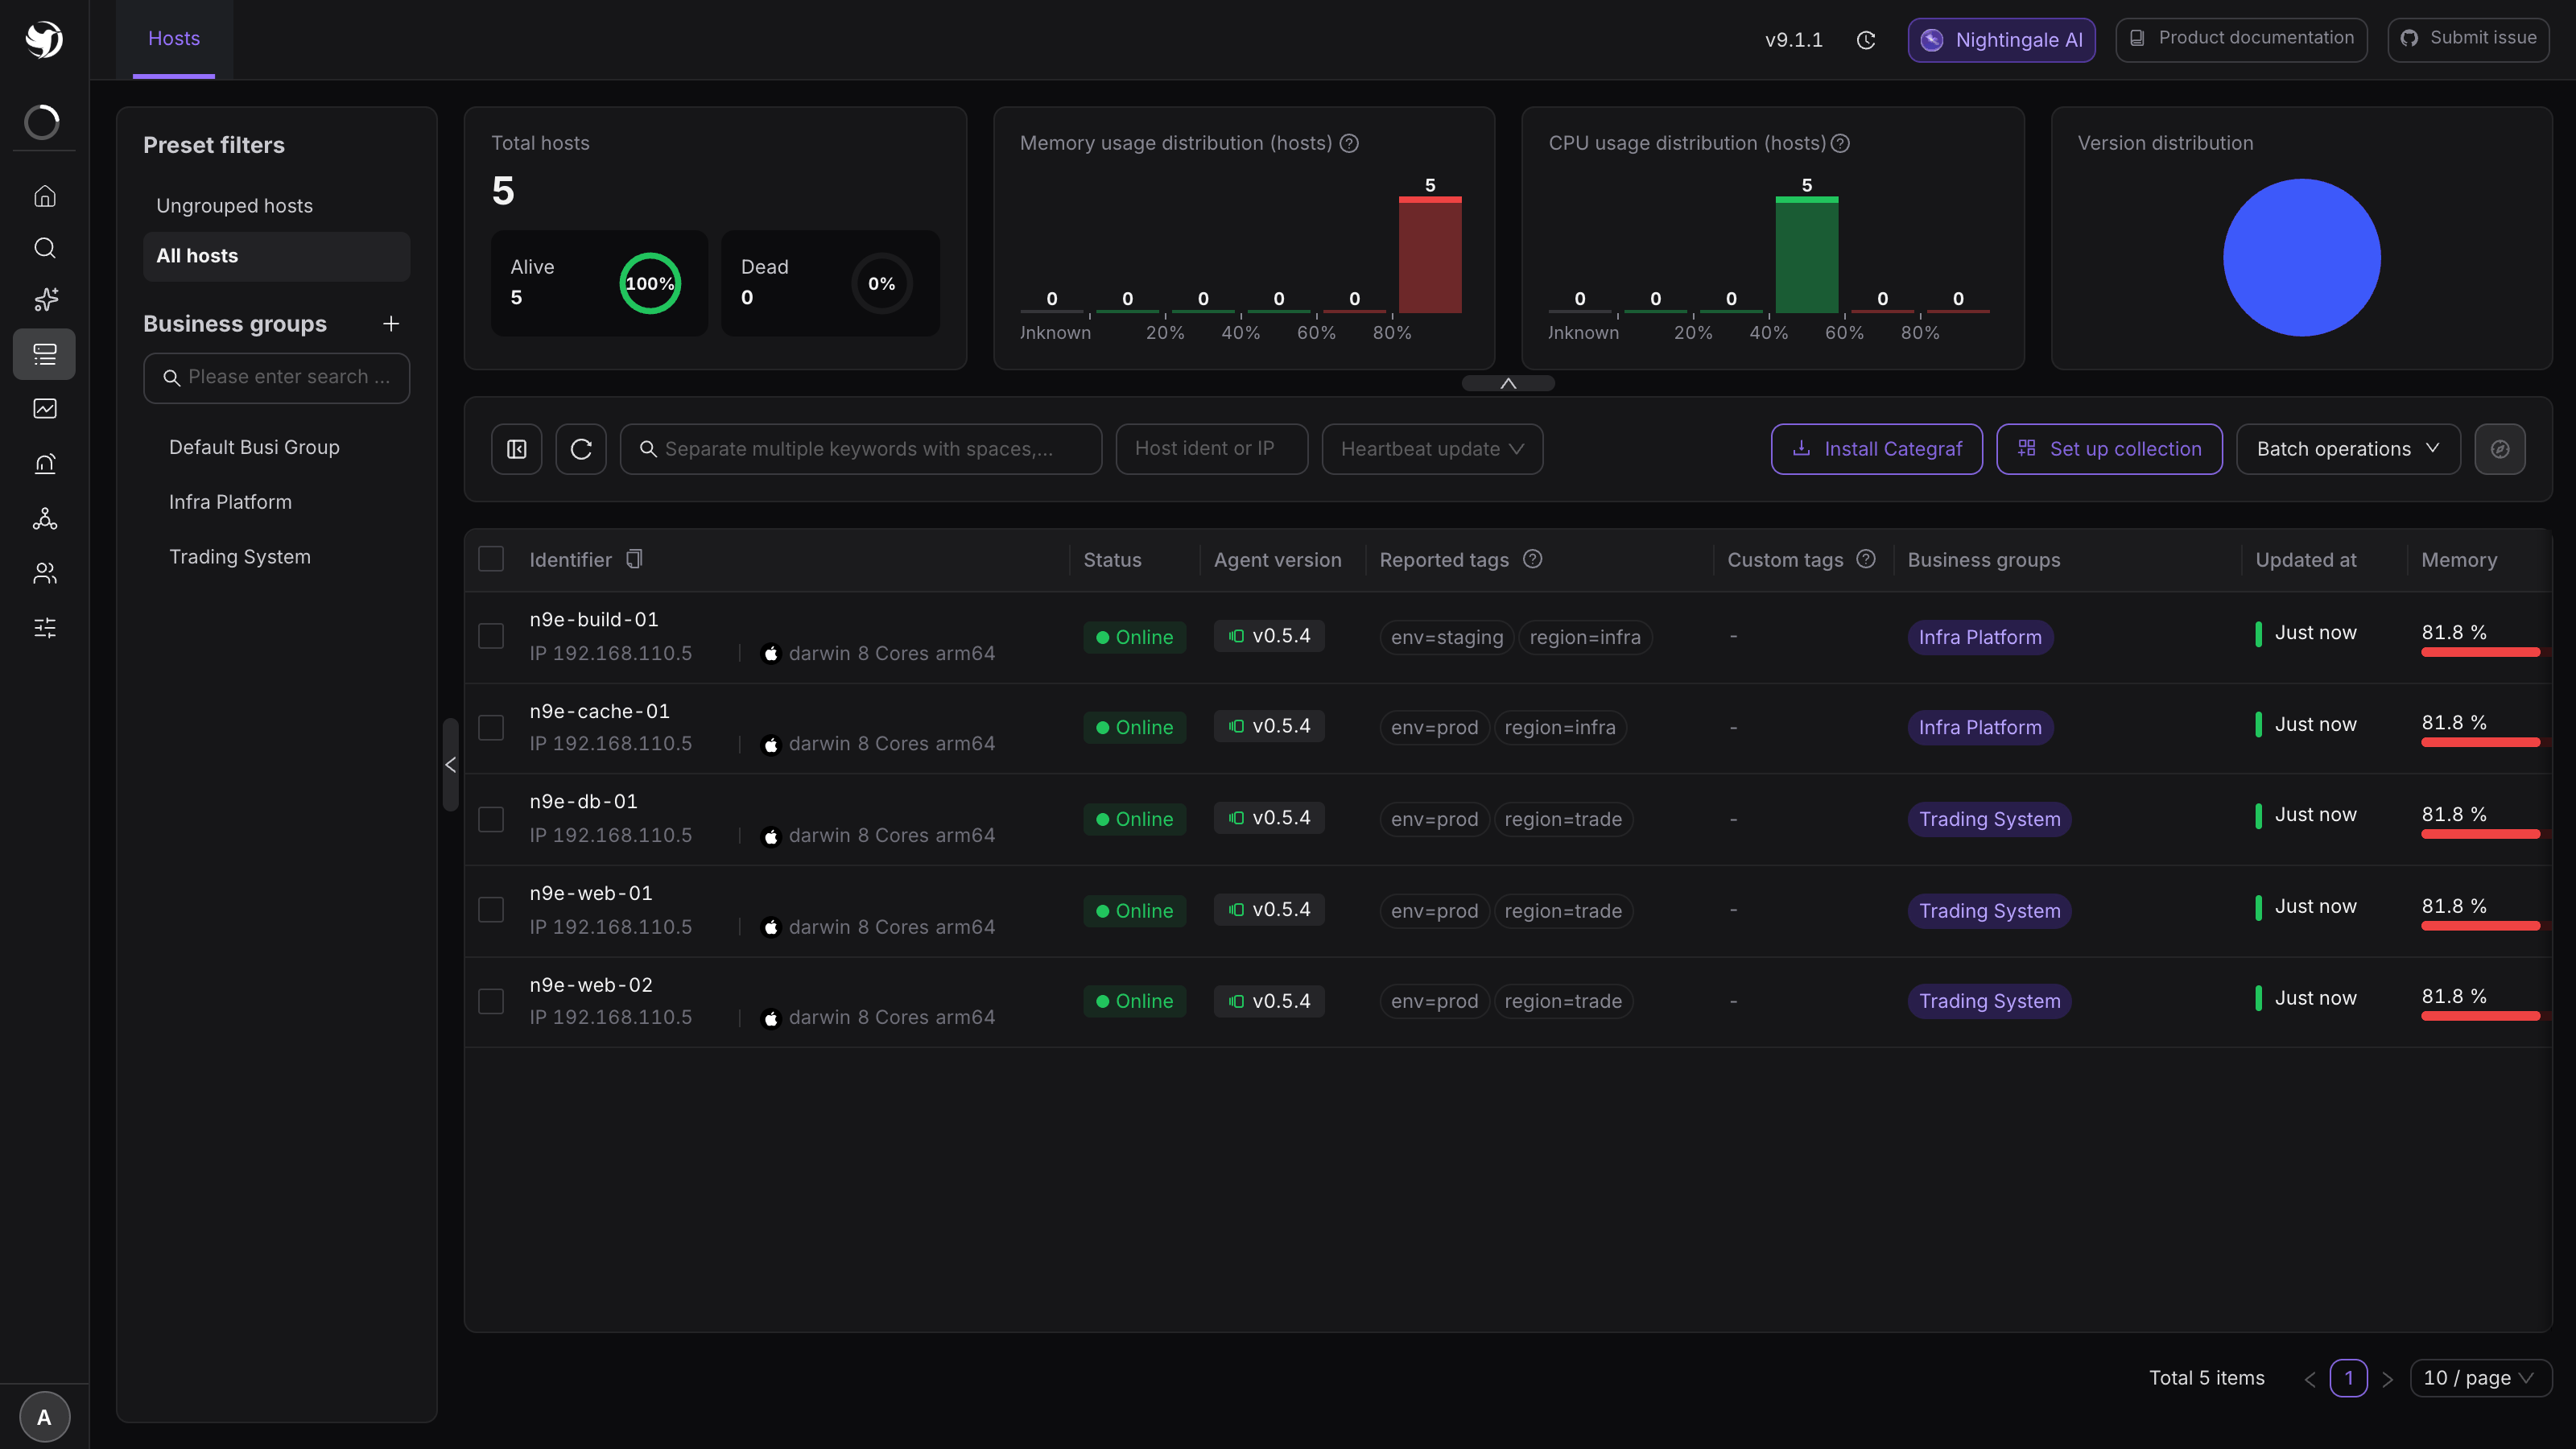Click the compass explore icon button
Screen dimensions: 2576x1449
point(2500,449)
